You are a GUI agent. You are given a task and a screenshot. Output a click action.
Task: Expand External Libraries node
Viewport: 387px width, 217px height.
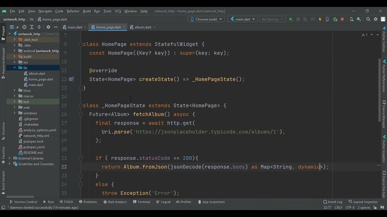9,158
